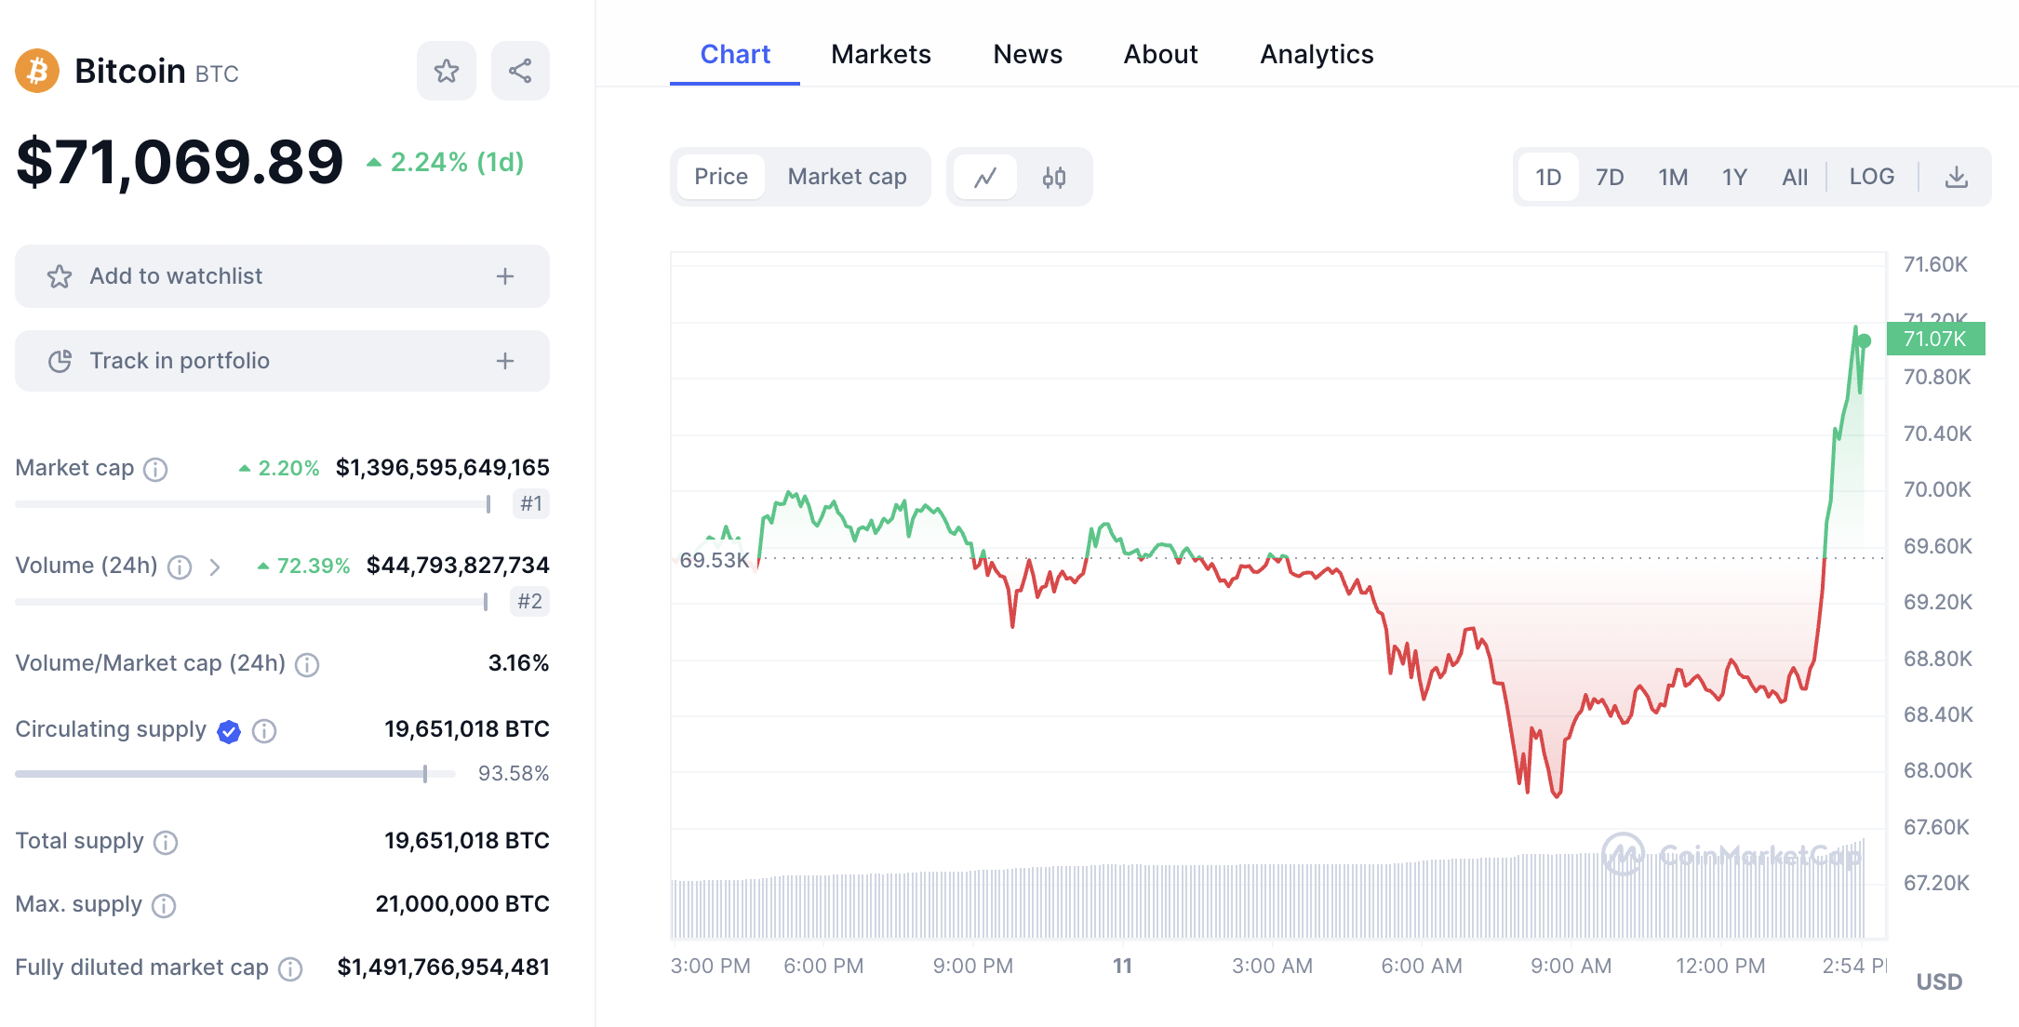Click Max. supply info icon

pos(164,905)
